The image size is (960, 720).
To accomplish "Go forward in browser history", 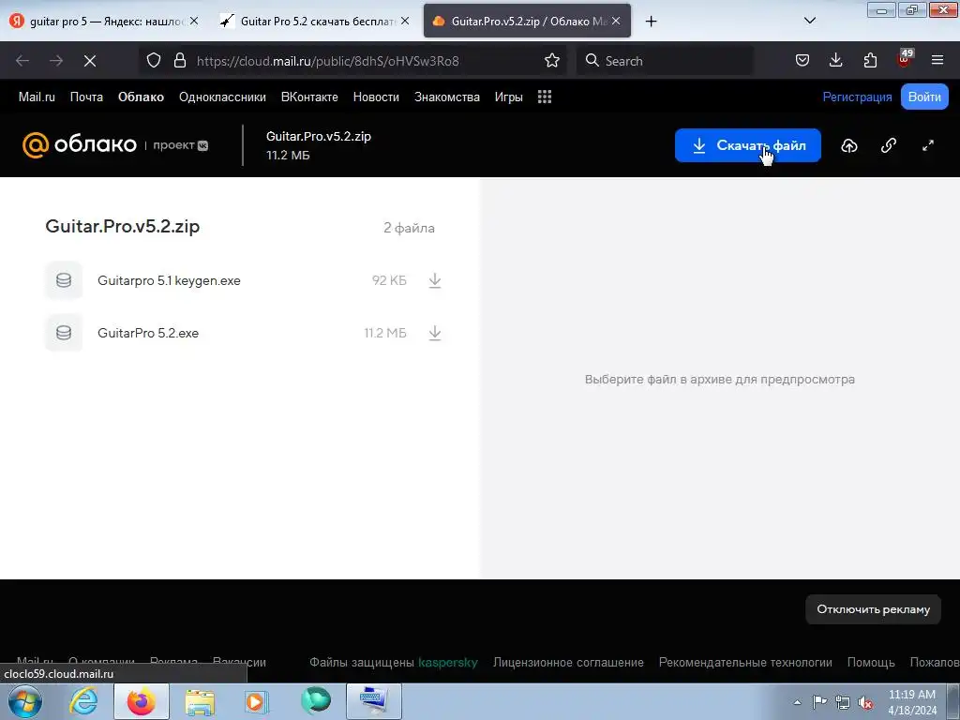I will [56, 61].
